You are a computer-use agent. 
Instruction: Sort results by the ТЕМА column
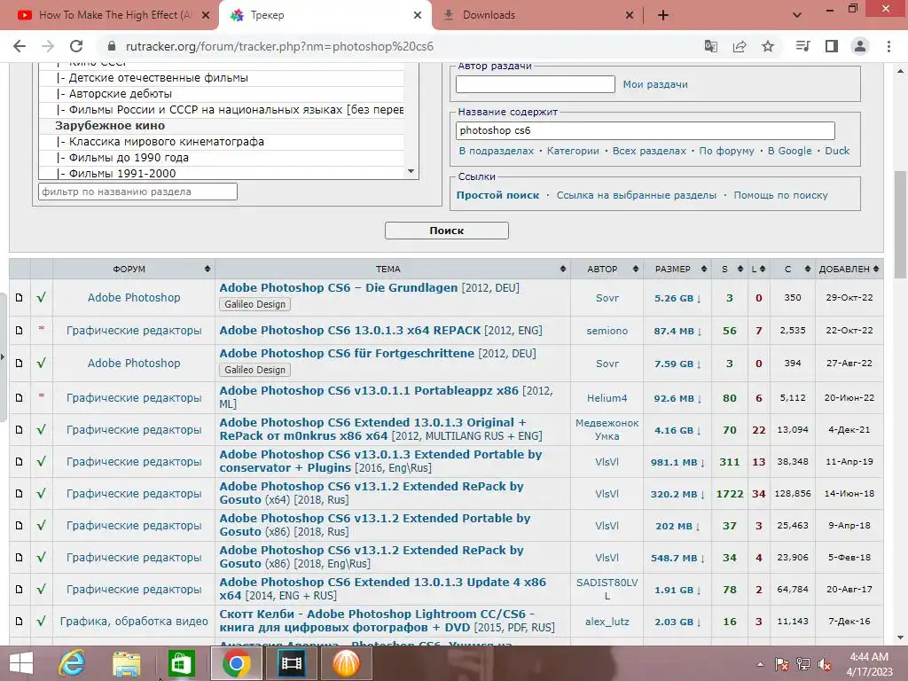tap(393, 269)
